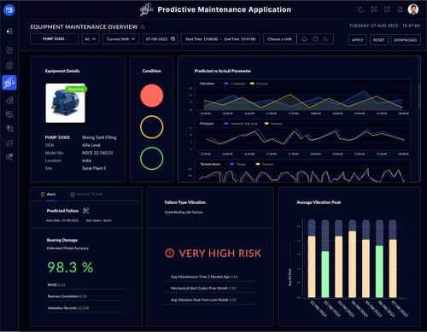Expand the sidebar with the arrow toggle icon
Image resolution: width=427 pixels, height=332 pixels.
tap(9, 32)
